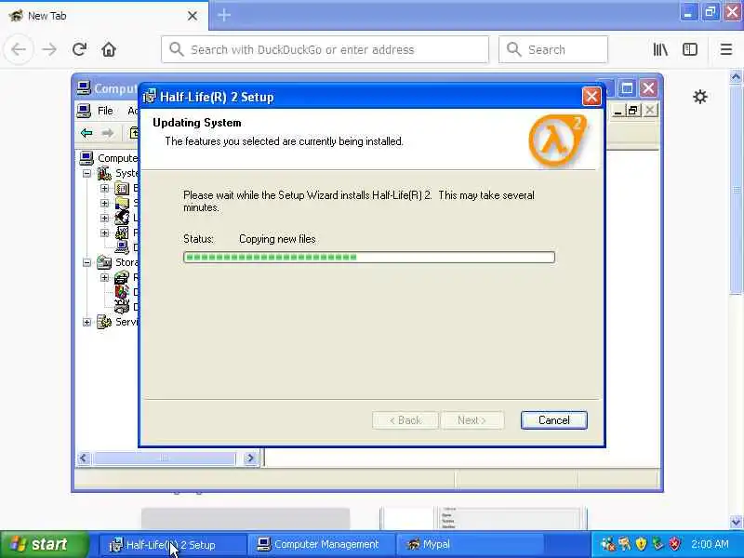Screen dimensions: 744x558
Task: Go forward in the browser
Action: point(49,49)
